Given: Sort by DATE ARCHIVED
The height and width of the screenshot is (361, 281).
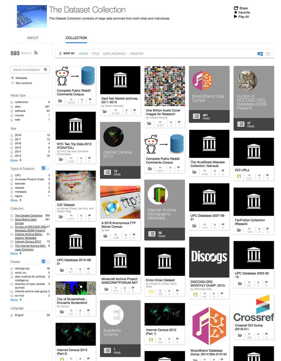Looking at the screenshot, I should tap(114, 54).
